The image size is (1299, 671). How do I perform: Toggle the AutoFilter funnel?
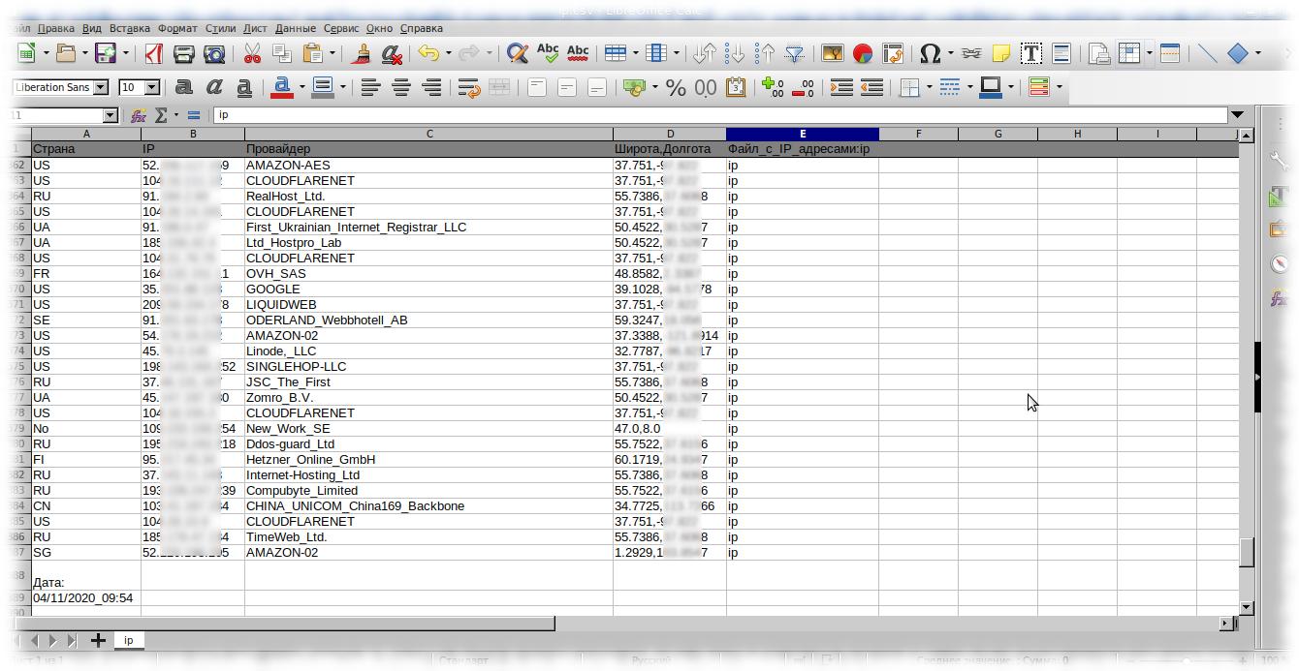(794, 53)
